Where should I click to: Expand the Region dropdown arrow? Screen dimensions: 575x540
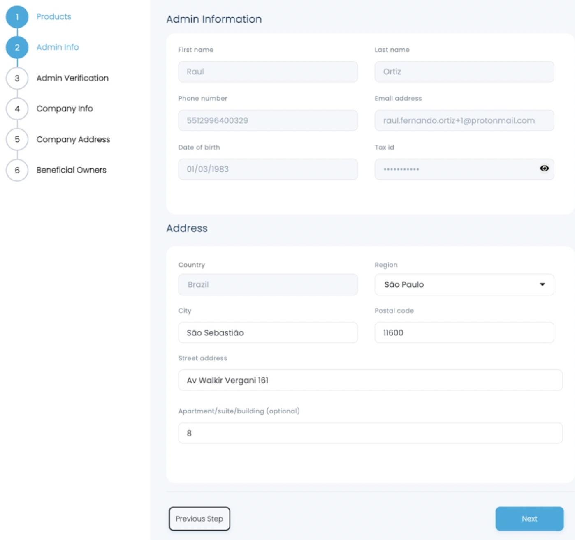[x=542, y=284]
